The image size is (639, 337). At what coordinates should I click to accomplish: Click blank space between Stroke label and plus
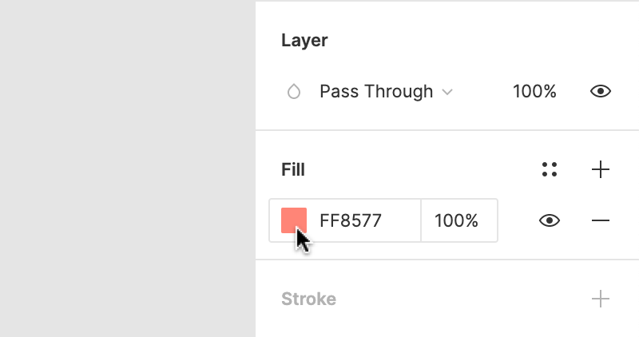pos(464,299)
